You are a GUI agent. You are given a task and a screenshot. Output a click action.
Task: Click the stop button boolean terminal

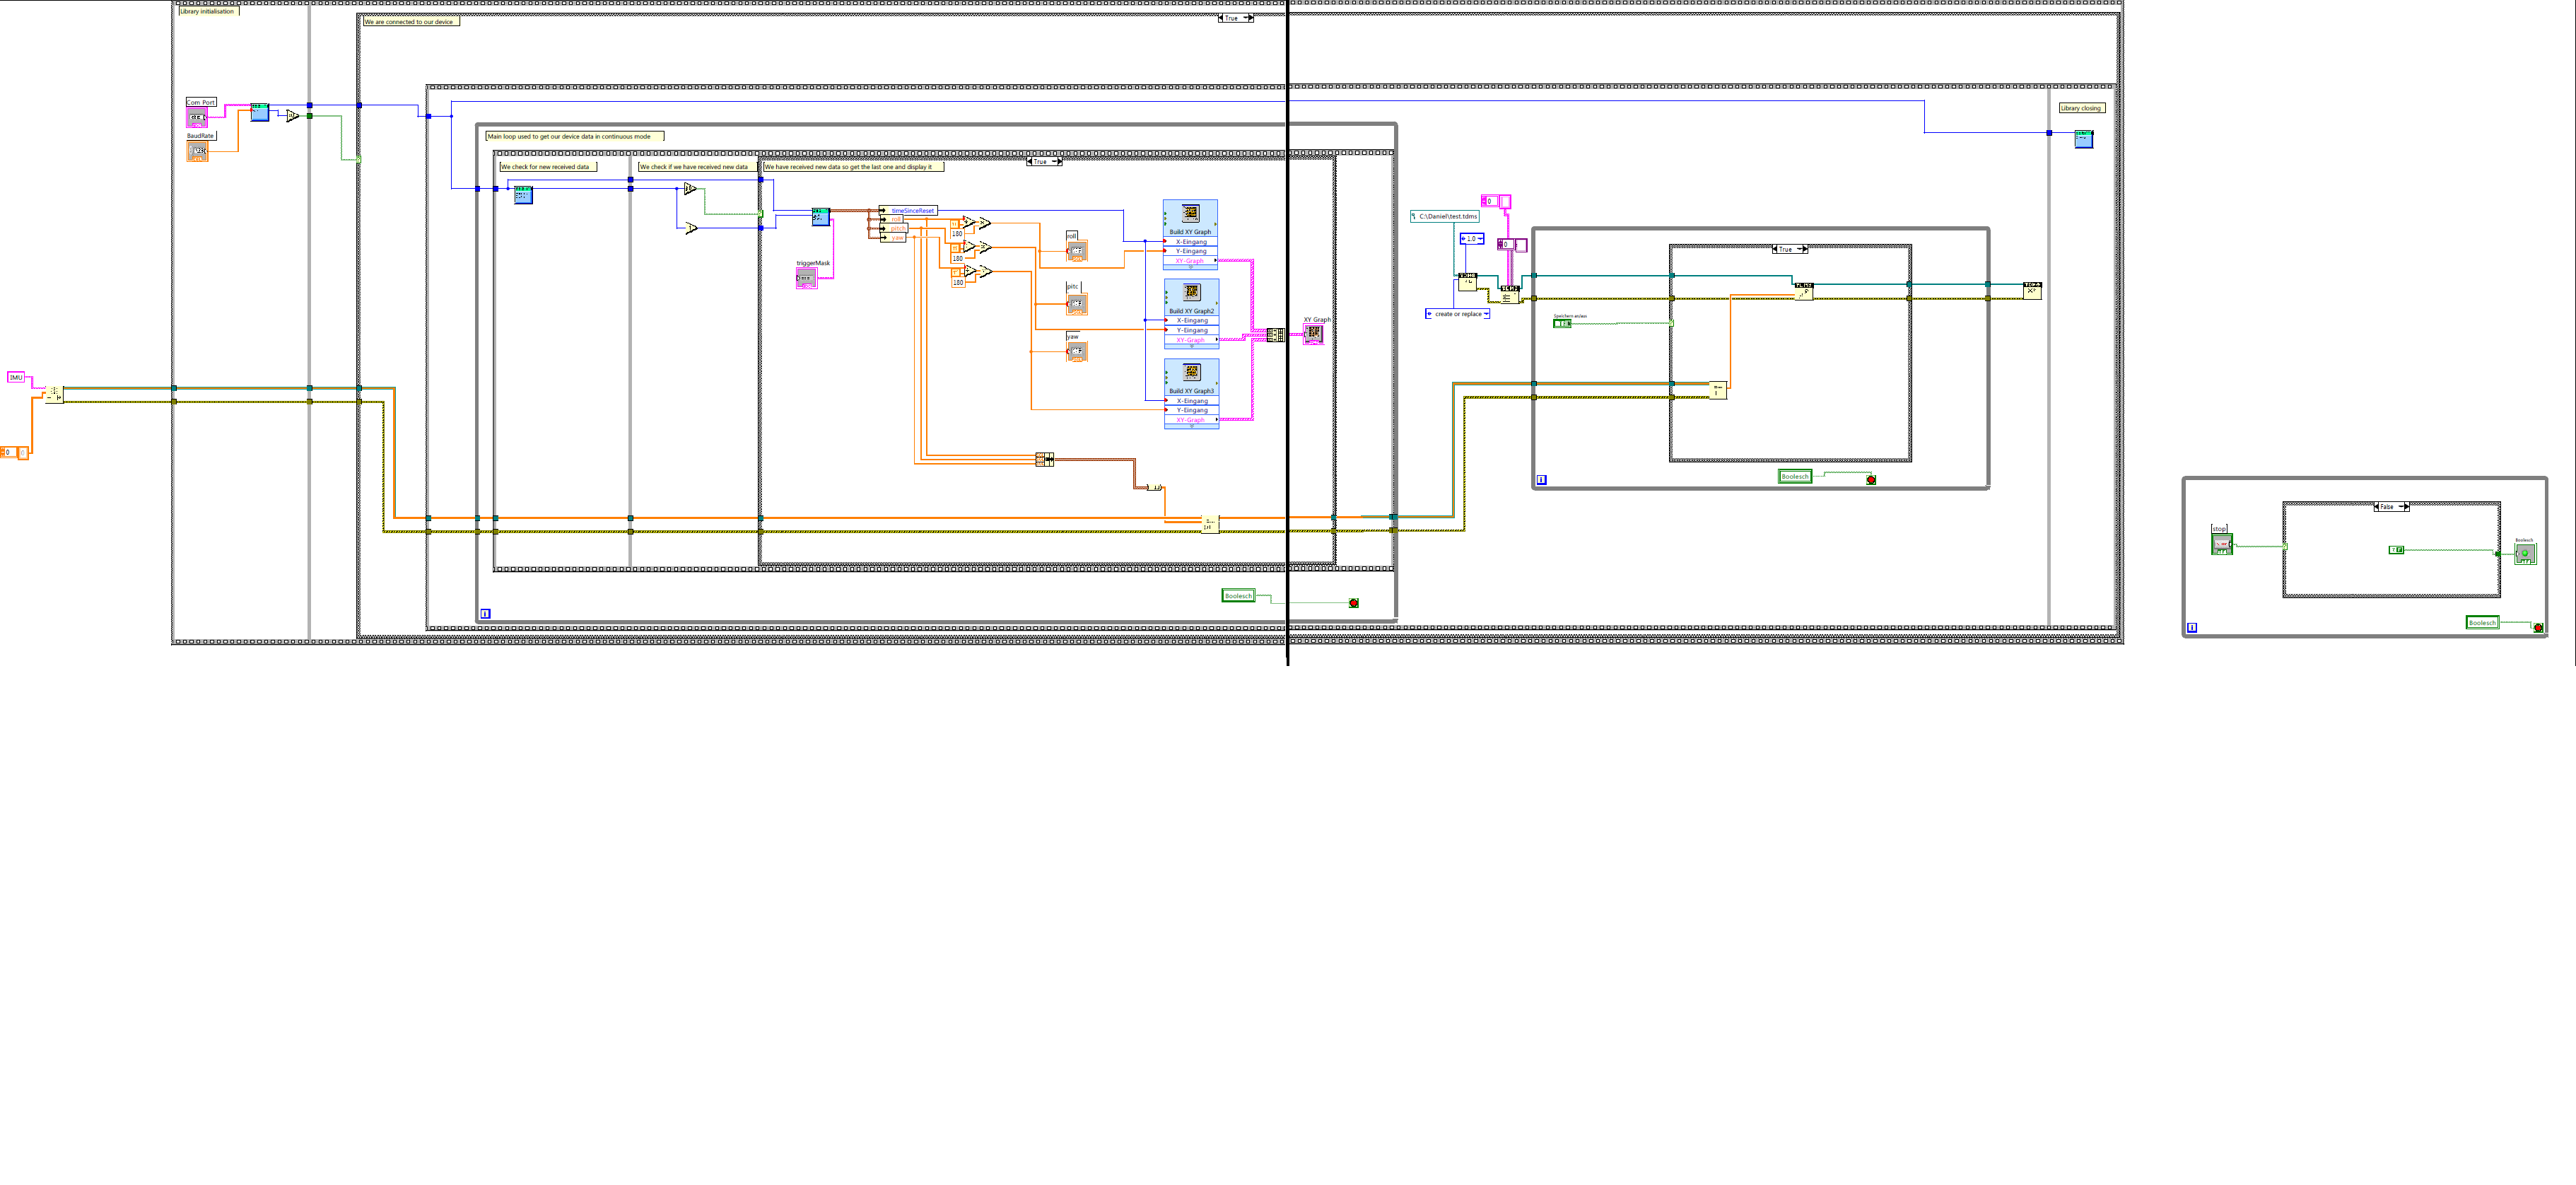tap(2221, 544)
